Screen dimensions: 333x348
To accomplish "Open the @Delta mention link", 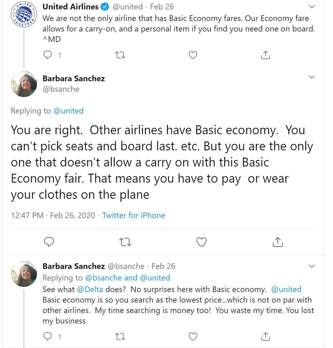I will [90, 290].
